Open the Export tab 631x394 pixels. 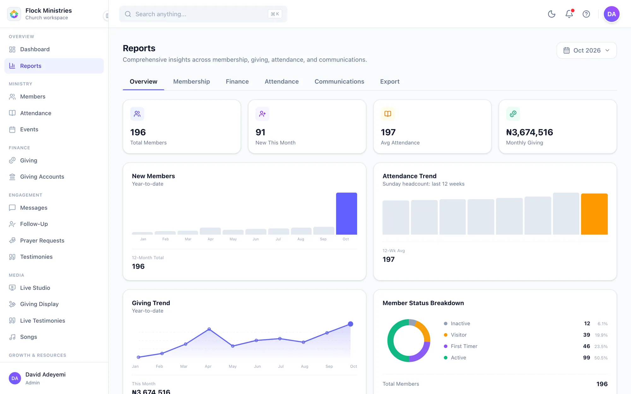[x=390, y=82]
